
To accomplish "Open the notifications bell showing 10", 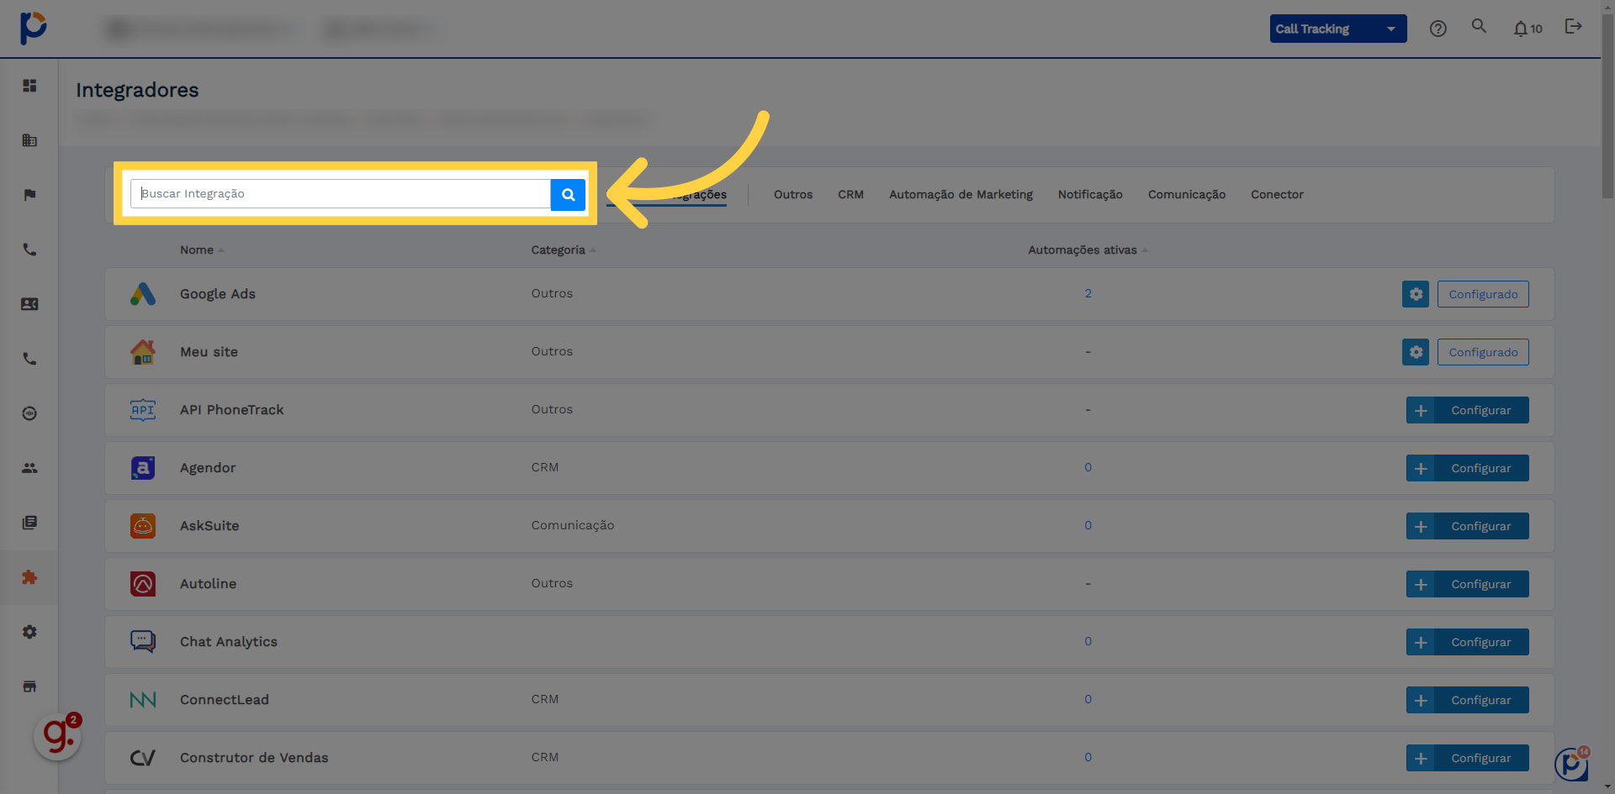I will tap(1528, 29).
